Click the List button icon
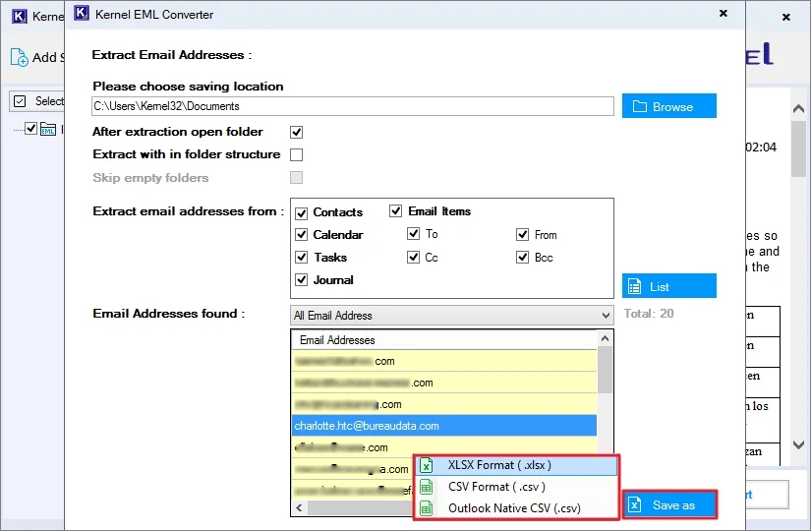 (x=636, y=286)
